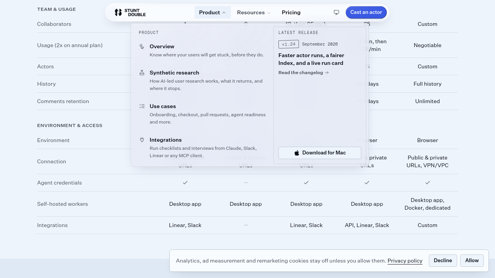Select the Synthetic research menu entry

(201, 80)
